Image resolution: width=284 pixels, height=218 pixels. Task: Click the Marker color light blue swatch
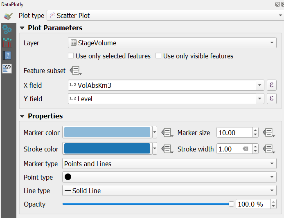[107, 132]
